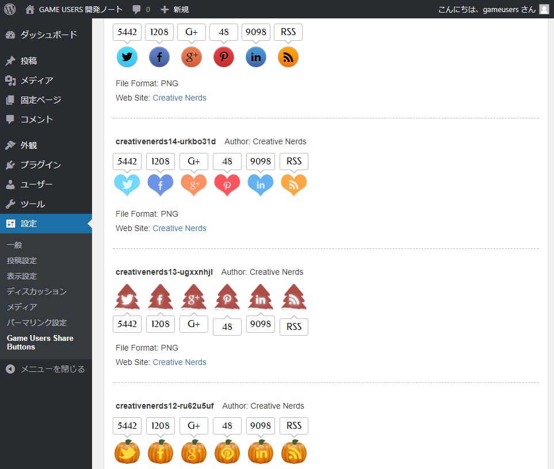Click the WordPress logo in admin bar
The height and width of the screenshot is (469, 554).
tap(10, 9)
